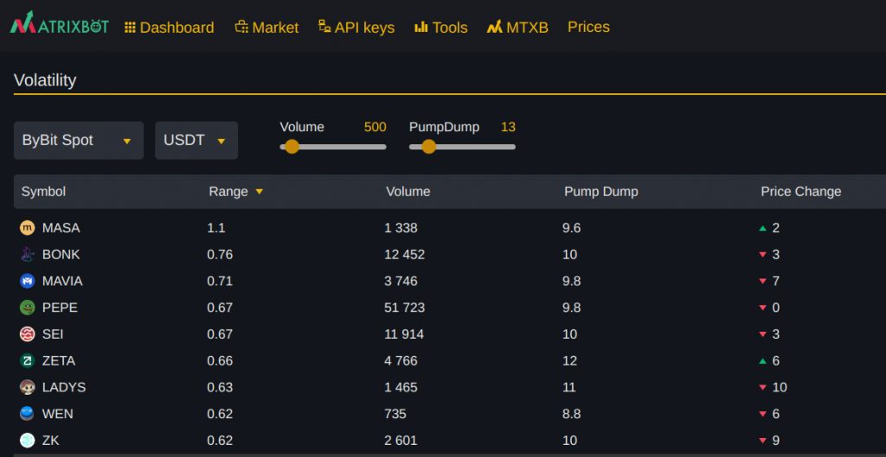
Task: Click the MTXB logo icon
Action: tap(494, 27)
